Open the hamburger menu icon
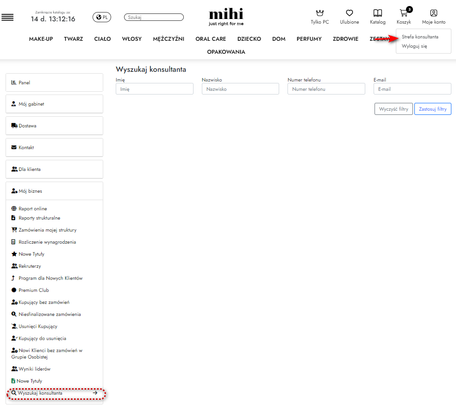This screenshot has width=456, height=410. (x=7, y=18)
